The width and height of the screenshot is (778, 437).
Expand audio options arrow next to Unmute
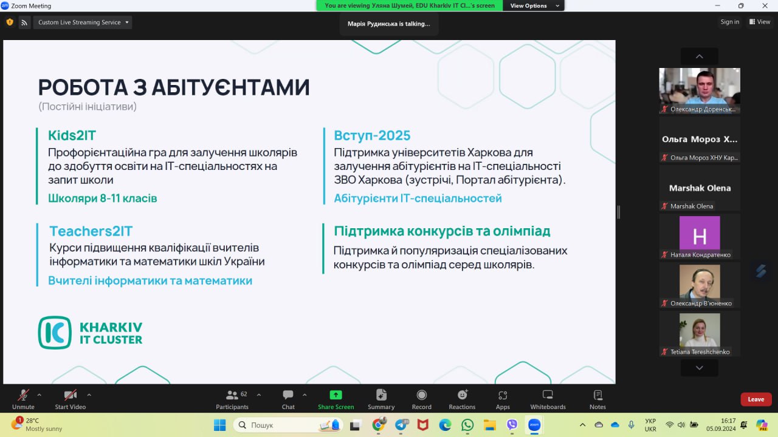(40, 395)
